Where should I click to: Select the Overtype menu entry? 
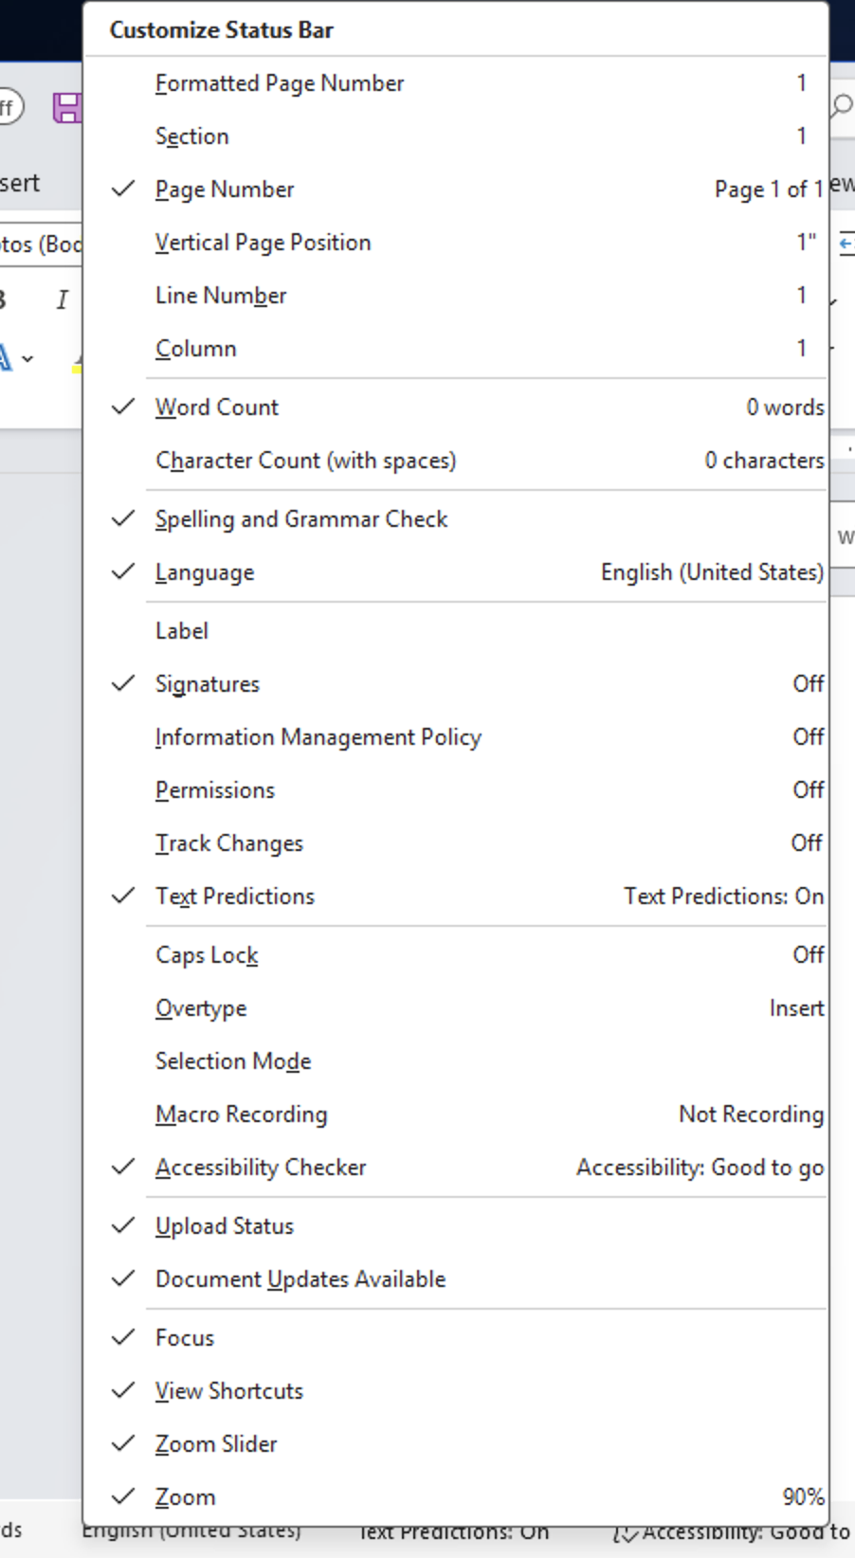[201, 1008]
